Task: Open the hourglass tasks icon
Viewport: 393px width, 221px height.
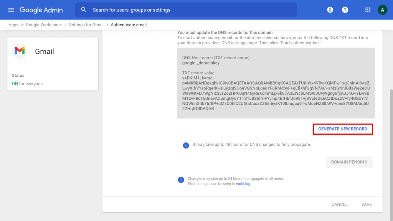Action: 330,10
